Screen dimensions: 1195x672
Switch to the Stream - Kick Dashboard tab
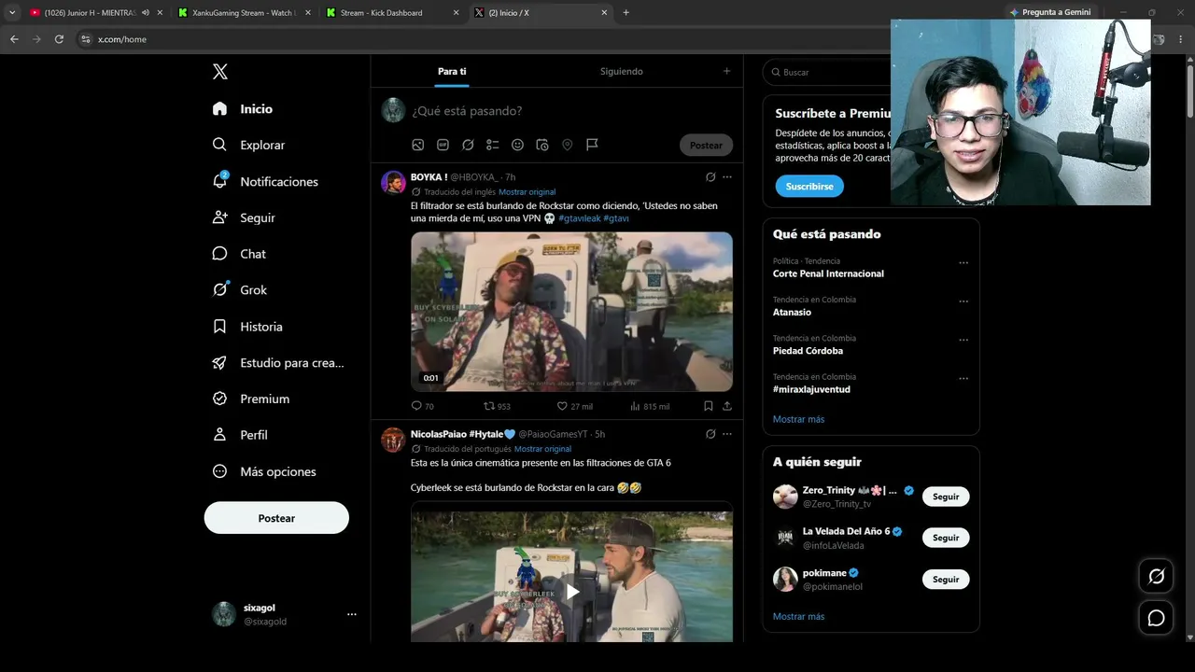[x=392, y=13]
